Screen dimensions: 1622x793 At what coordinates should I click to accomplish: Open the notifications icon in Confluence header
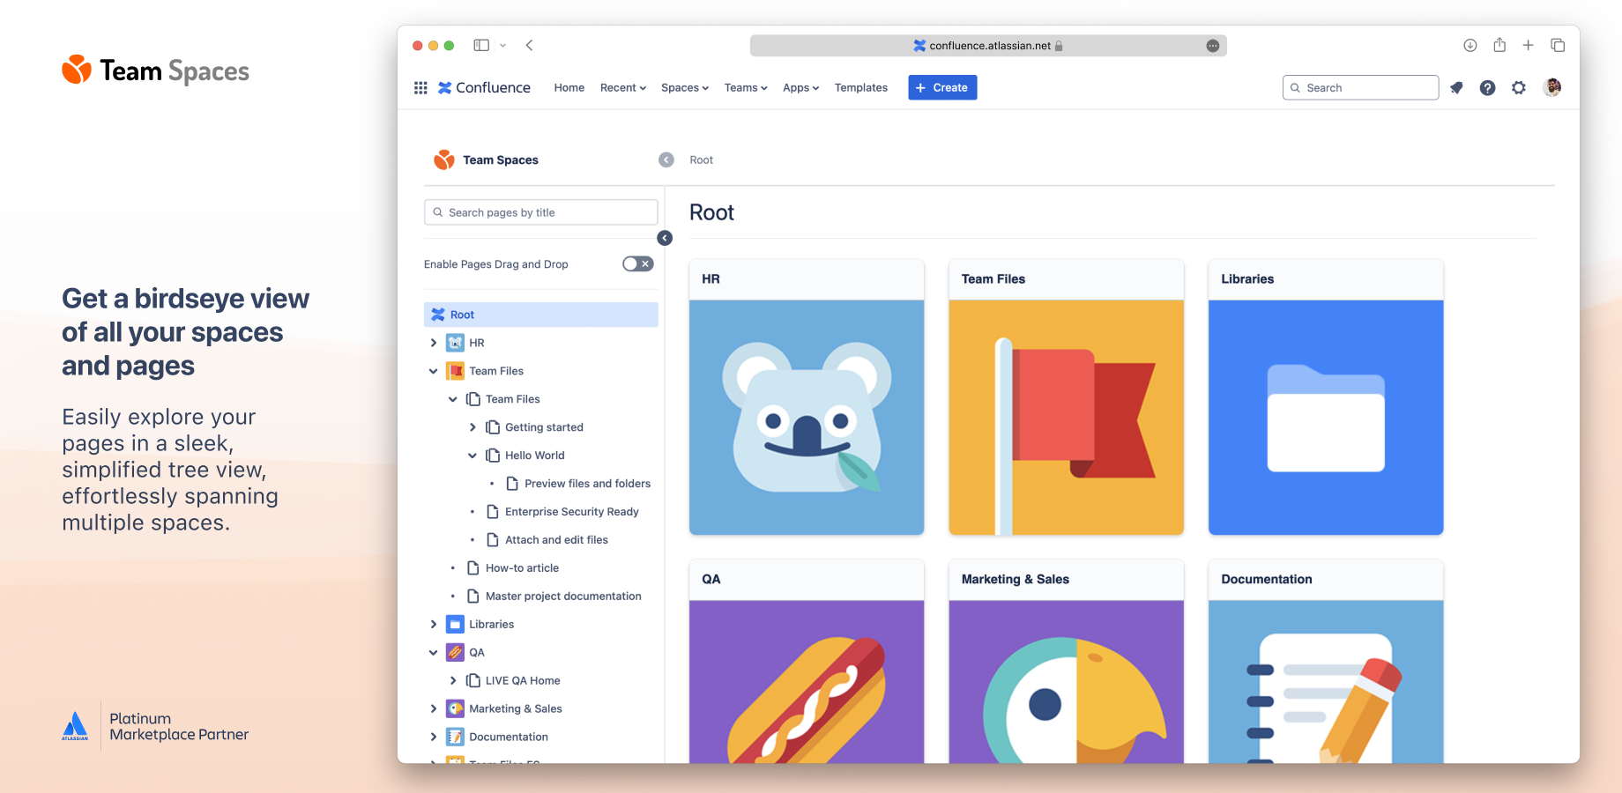pos(1456,87)
